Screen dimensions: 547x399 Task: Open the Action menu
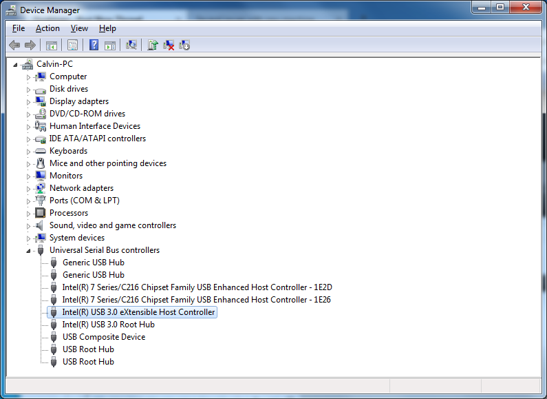coord(47,28)
